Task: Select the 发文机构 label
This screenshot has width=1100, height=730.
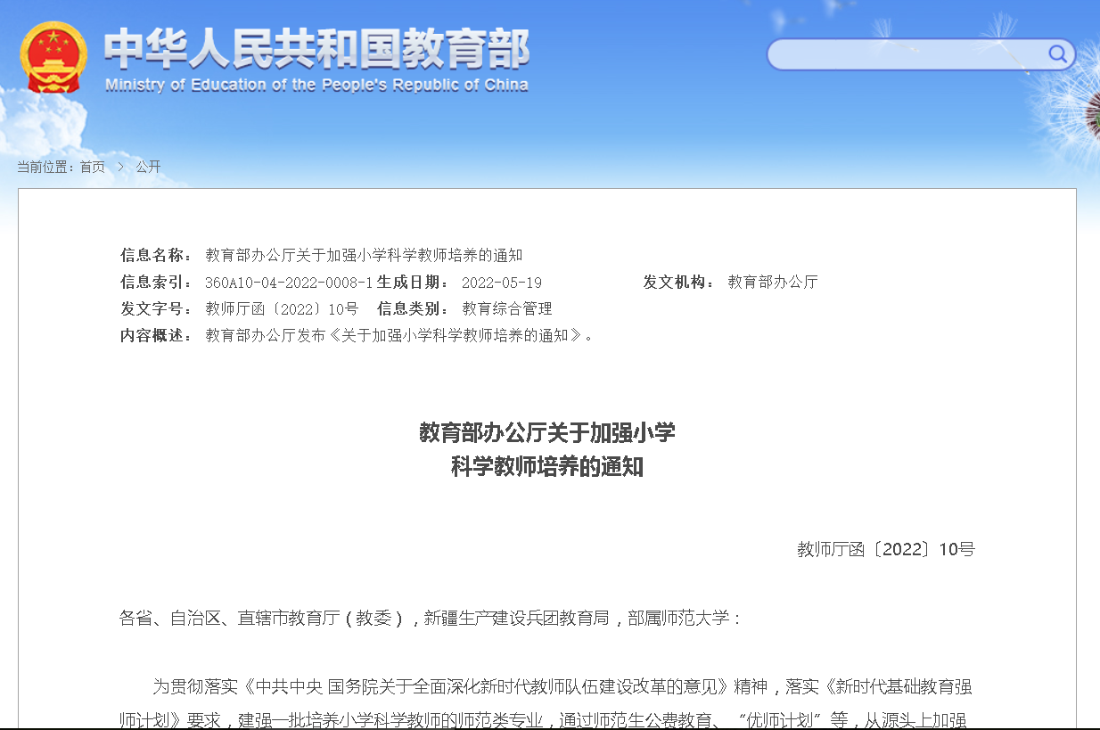Action: tap(679, 283)
